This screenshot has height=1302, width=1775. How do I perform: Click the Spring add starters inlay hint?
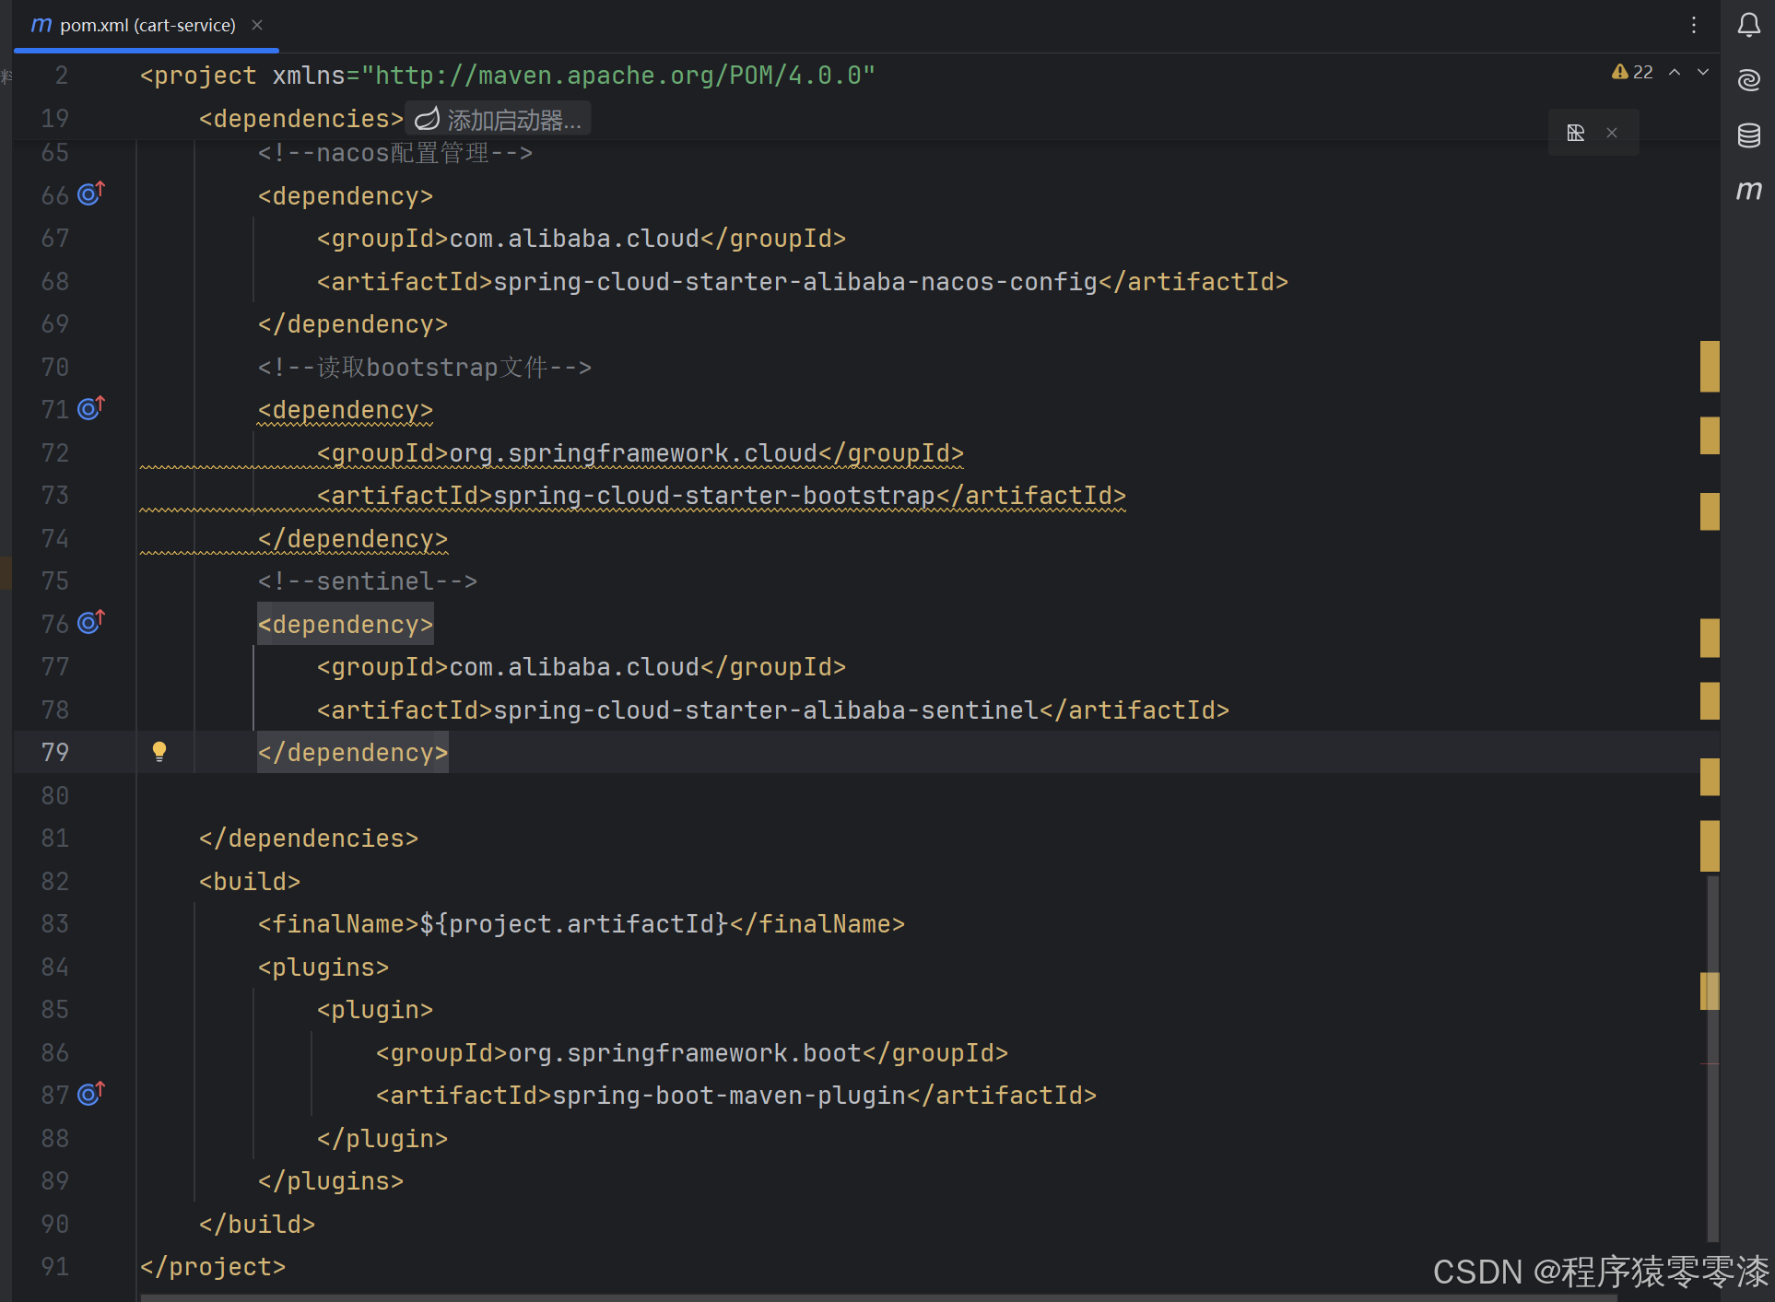tap(498, 120)
